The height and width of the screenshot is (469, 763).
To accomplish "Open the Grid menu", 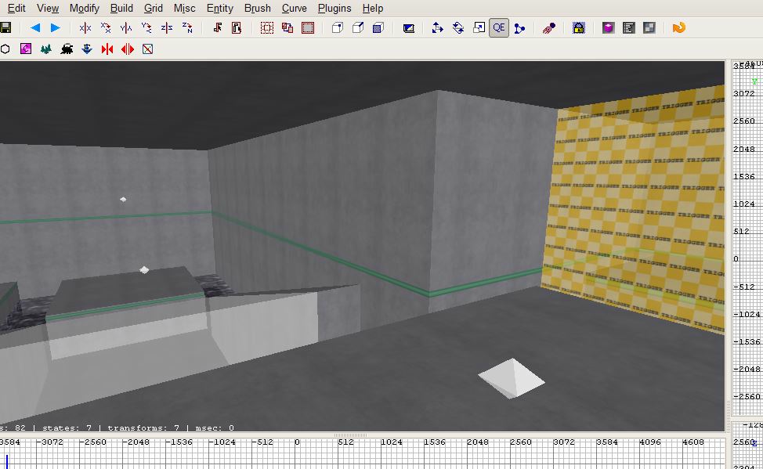I will pyautogui.click(x=154, y=8).
